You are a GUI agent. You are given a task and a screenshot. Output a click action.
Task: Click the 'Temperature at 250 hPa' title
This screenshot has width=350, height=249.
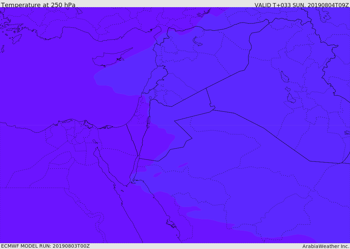pos(38,5)
